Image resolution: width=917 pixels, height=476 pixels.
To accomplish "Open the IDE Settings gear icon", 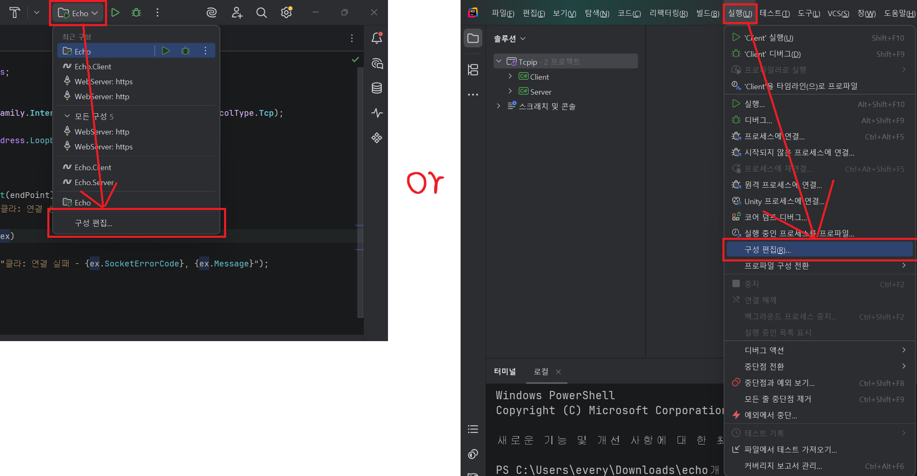I will coord(286,13).
